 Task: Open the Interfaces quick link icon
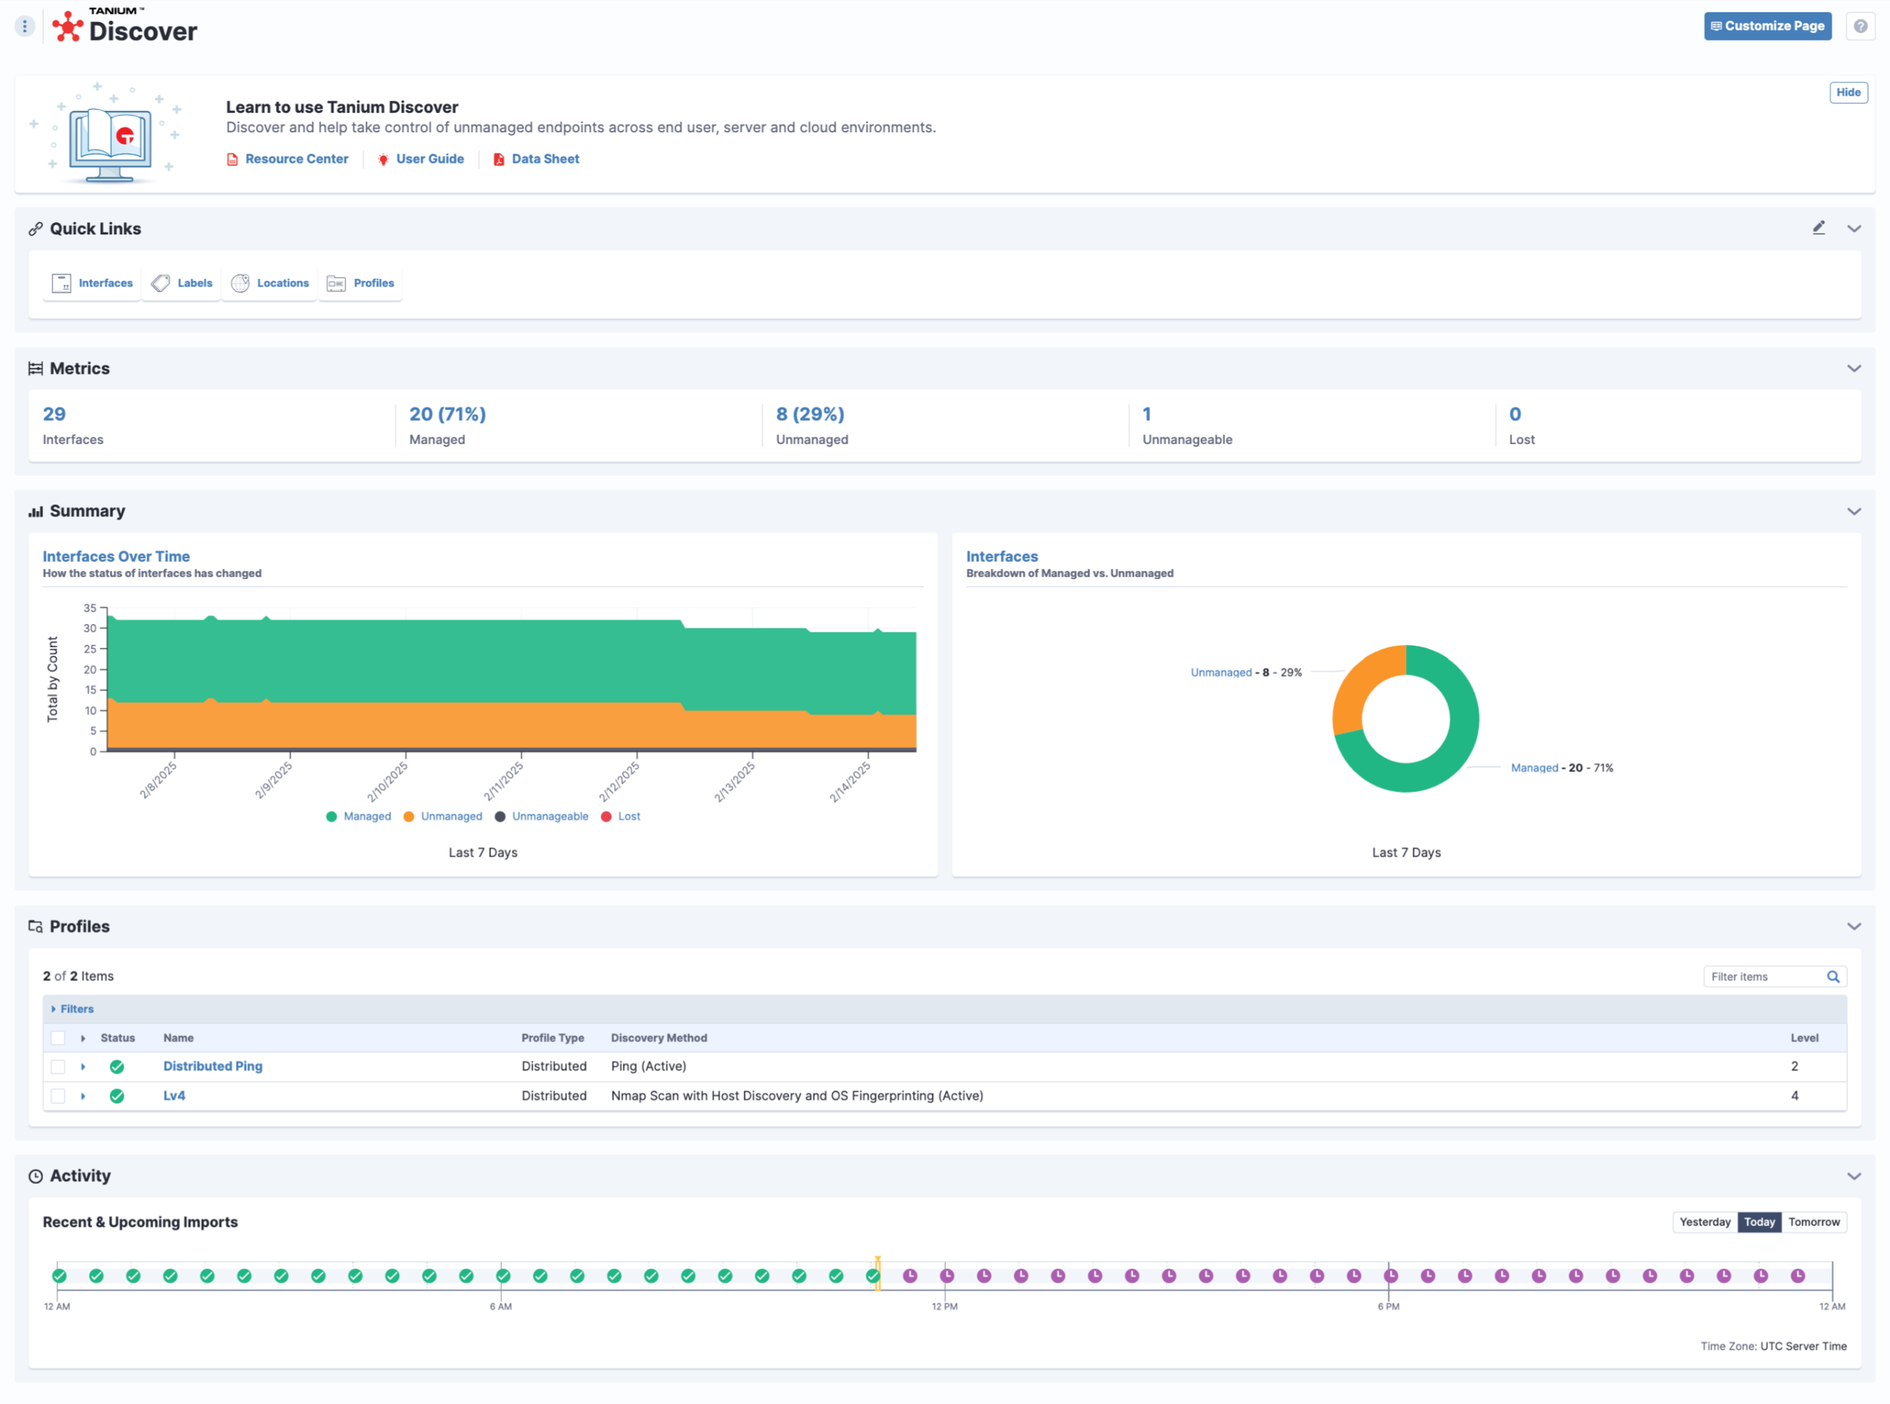(x=61, y=283)
